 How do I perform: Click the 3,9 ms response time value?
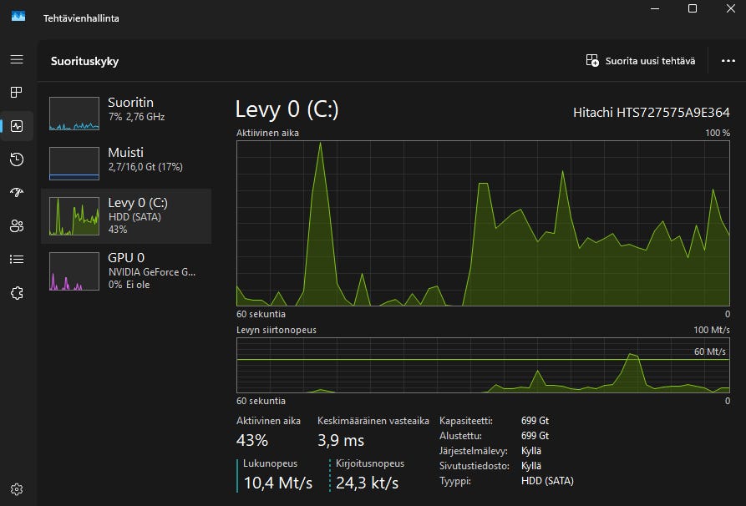coord(341,440)
